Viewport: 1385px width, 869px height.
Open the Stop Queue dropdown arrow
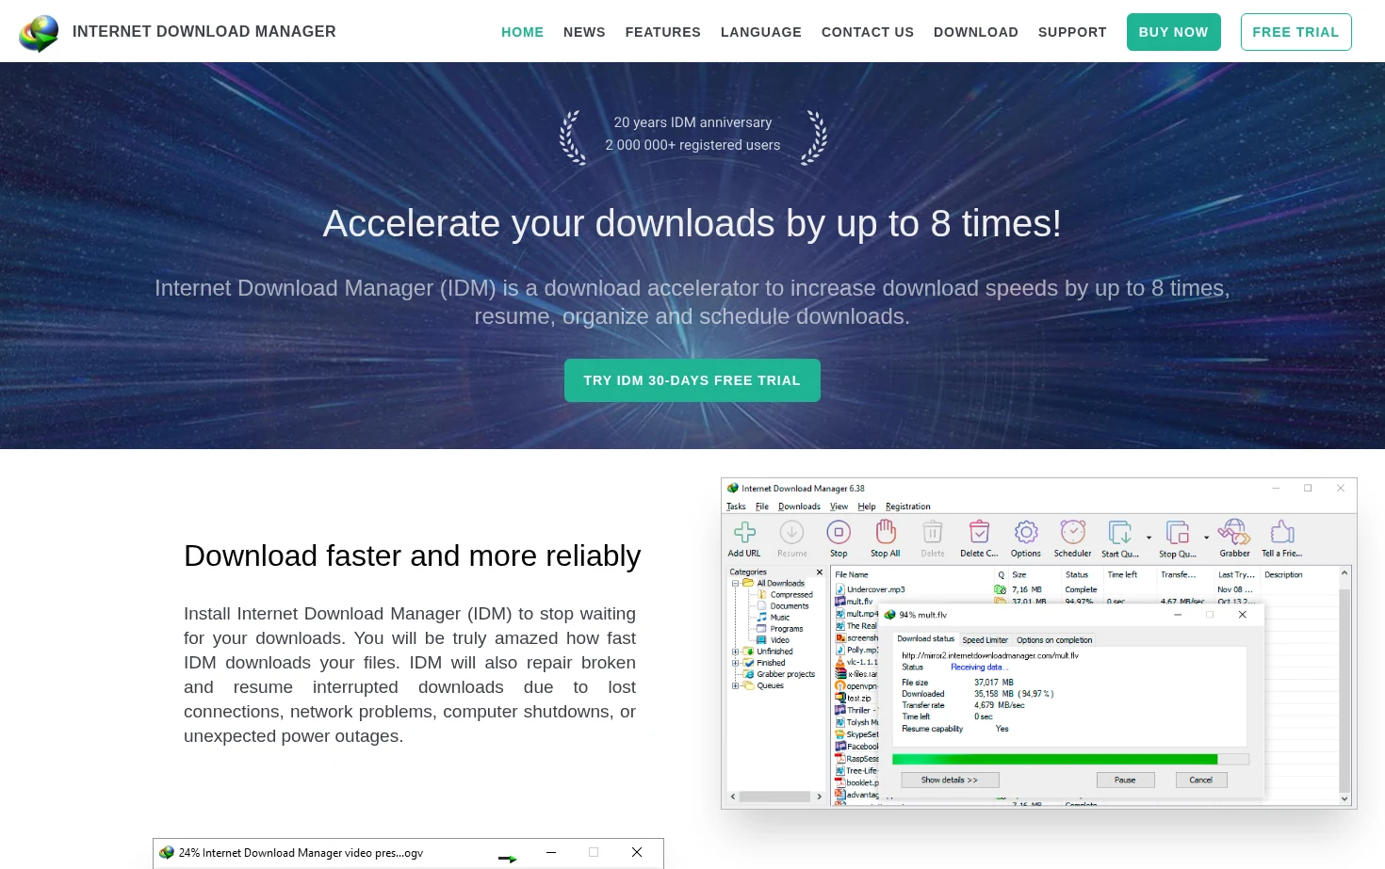tap(1206, 538)
